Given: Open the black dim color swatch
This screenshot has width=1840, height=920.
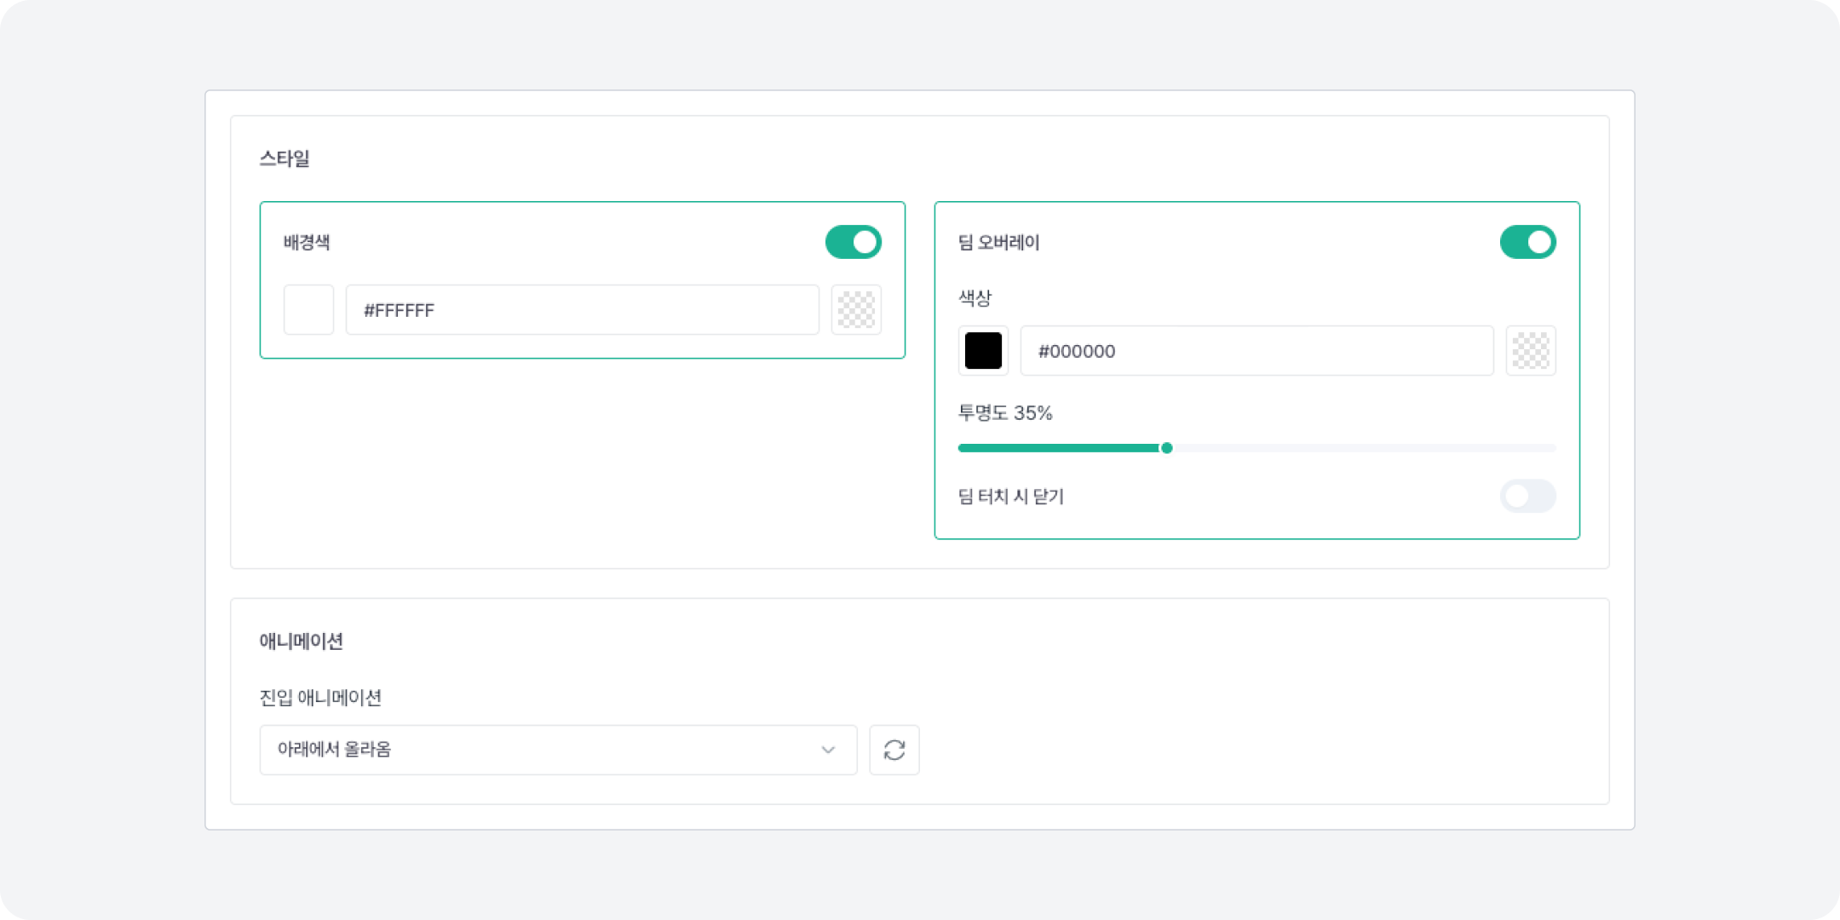Looking at the screenshot, I should click(983, 351).
